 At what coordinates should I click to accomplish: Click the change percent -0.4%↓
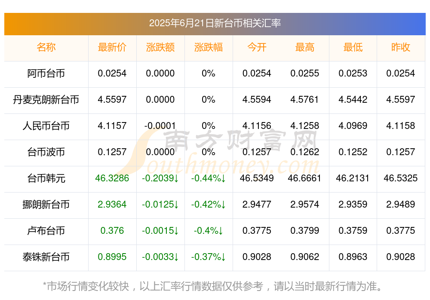coord(209,231)
